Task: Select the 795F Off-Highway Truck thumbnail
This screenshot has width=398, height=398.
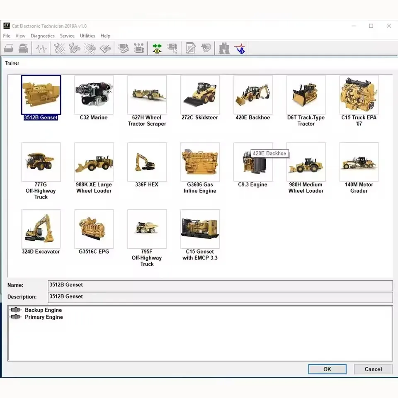Action: click(147, 228)
